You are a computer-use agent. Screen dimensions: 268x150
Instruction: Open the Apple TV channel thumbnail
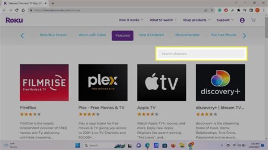[162, 82]
